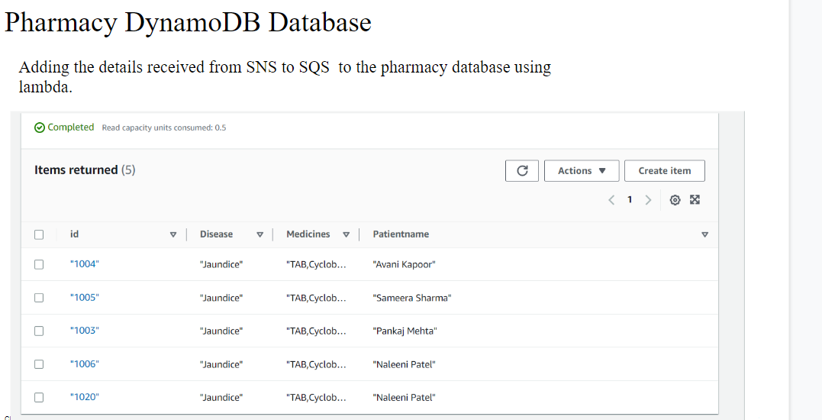The width and height of the screenshot is (822, 420).
Task: Open table settings gear icon
Action: (675, 200)
